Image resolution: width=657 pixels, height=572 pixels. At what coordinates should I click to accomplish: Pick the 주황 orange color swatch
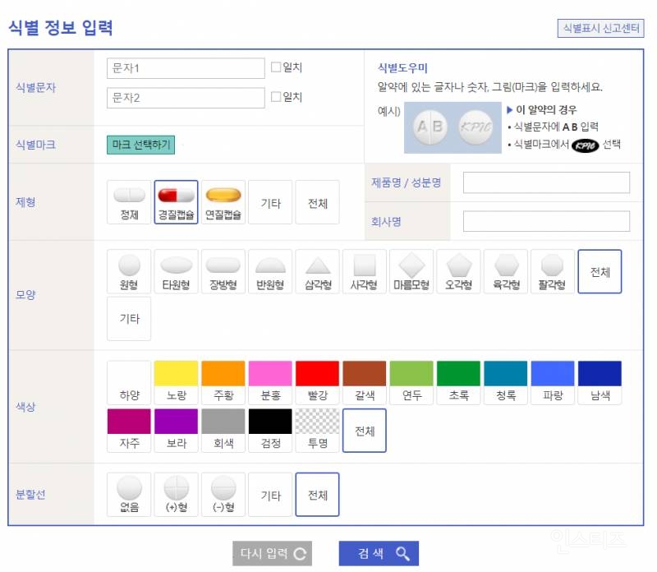click(x=223, y=382)
